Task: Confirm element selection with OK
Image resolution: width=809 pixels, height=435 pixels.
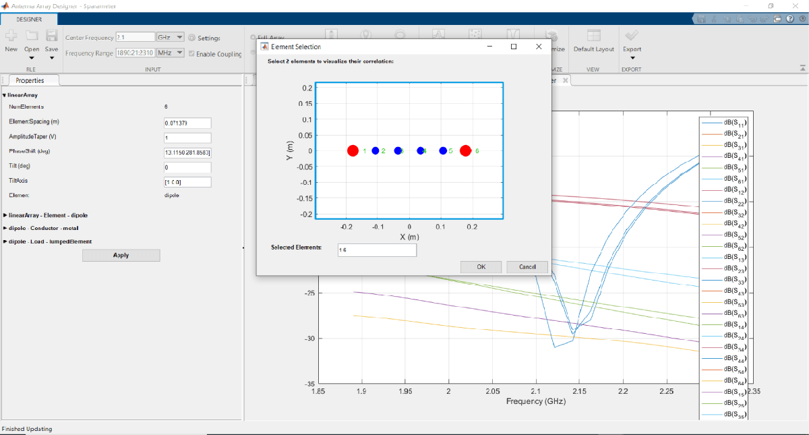Action: [481, 266]
